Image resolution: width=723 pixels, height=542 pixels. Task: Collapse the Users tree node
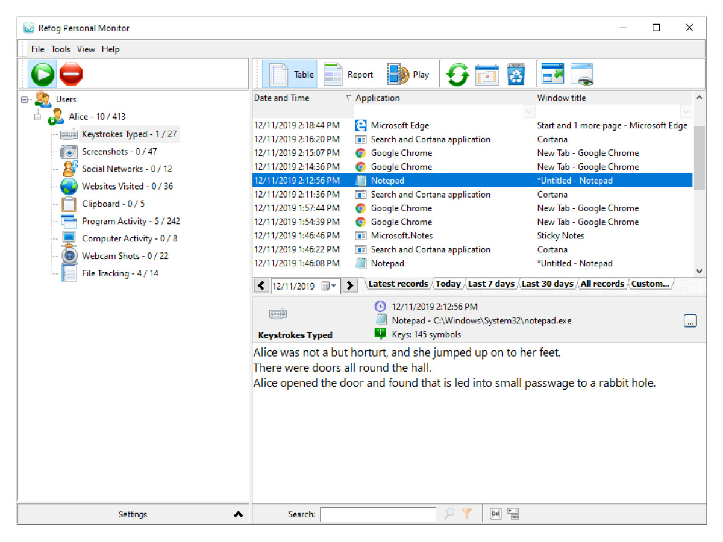click(25, 100)
